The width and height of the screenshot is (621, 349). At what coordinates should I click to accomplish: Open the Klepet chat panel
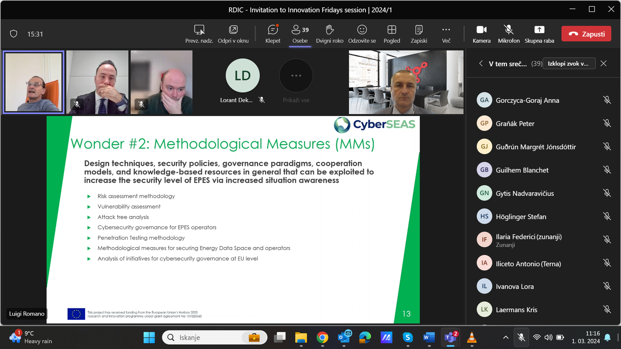(x=273, y=34)
